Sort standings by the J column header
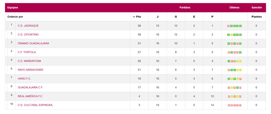 tap(157, 17)
